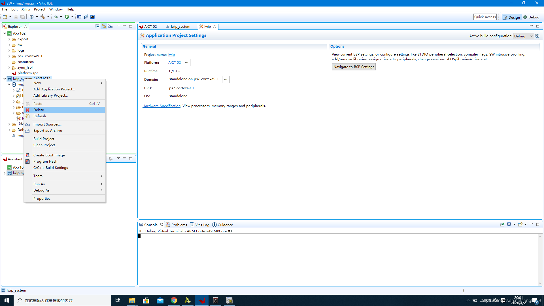Select Delete in the context menu

click(x=39, y=110)
